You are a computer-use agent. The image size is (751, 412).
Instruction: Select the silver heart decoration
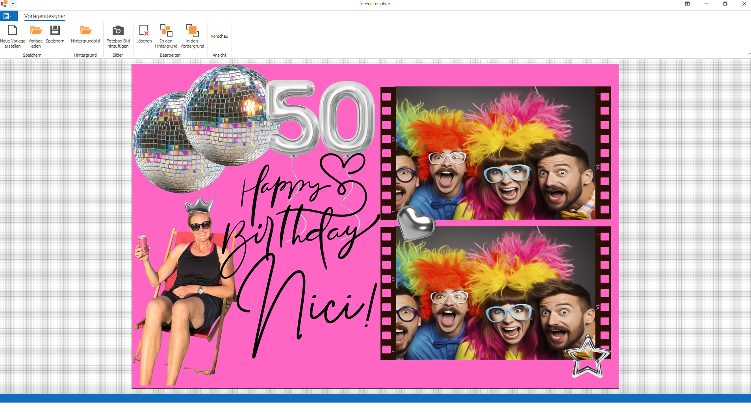(x=415, y=223)
